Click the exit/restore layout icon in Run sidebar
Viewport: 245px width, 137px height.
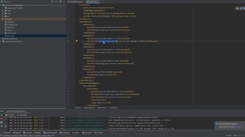pyautogui.click(x=2, y=126)
